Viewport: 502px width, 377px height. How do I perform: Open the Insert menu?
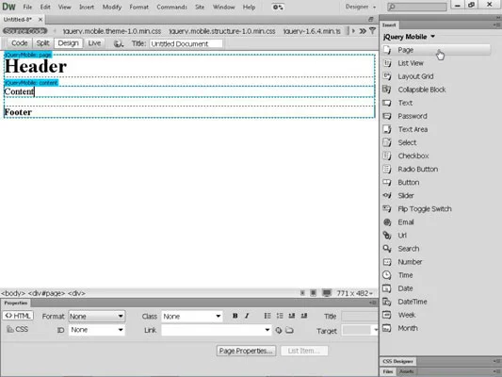pos(87,7)
